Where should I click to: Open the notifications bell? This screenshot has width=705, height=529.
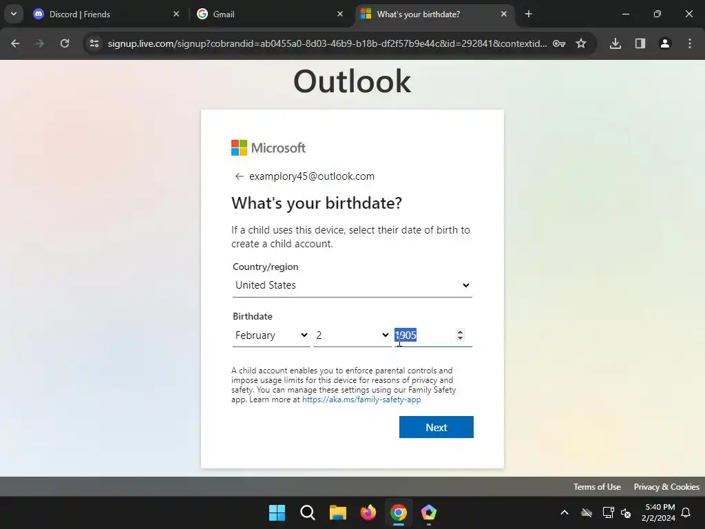[686, 512]
